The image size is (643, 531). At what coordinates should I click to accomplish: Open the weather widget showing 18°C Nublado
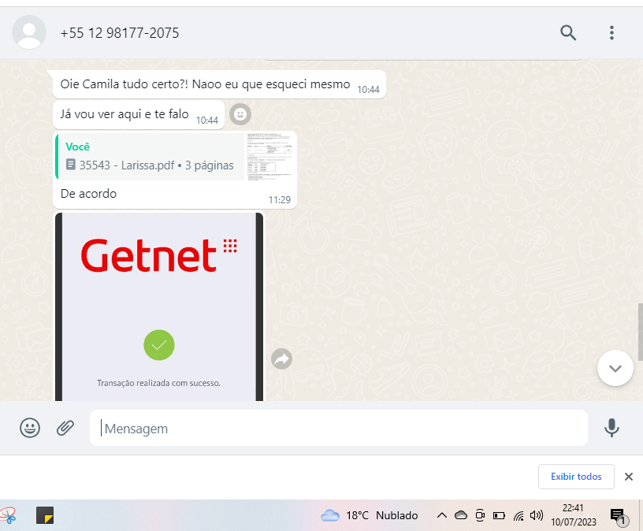click(369, 515)
